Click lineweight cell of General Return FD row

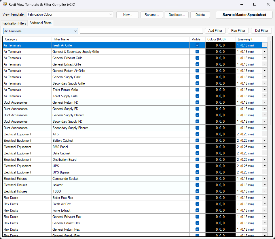(x=251, y=102)
